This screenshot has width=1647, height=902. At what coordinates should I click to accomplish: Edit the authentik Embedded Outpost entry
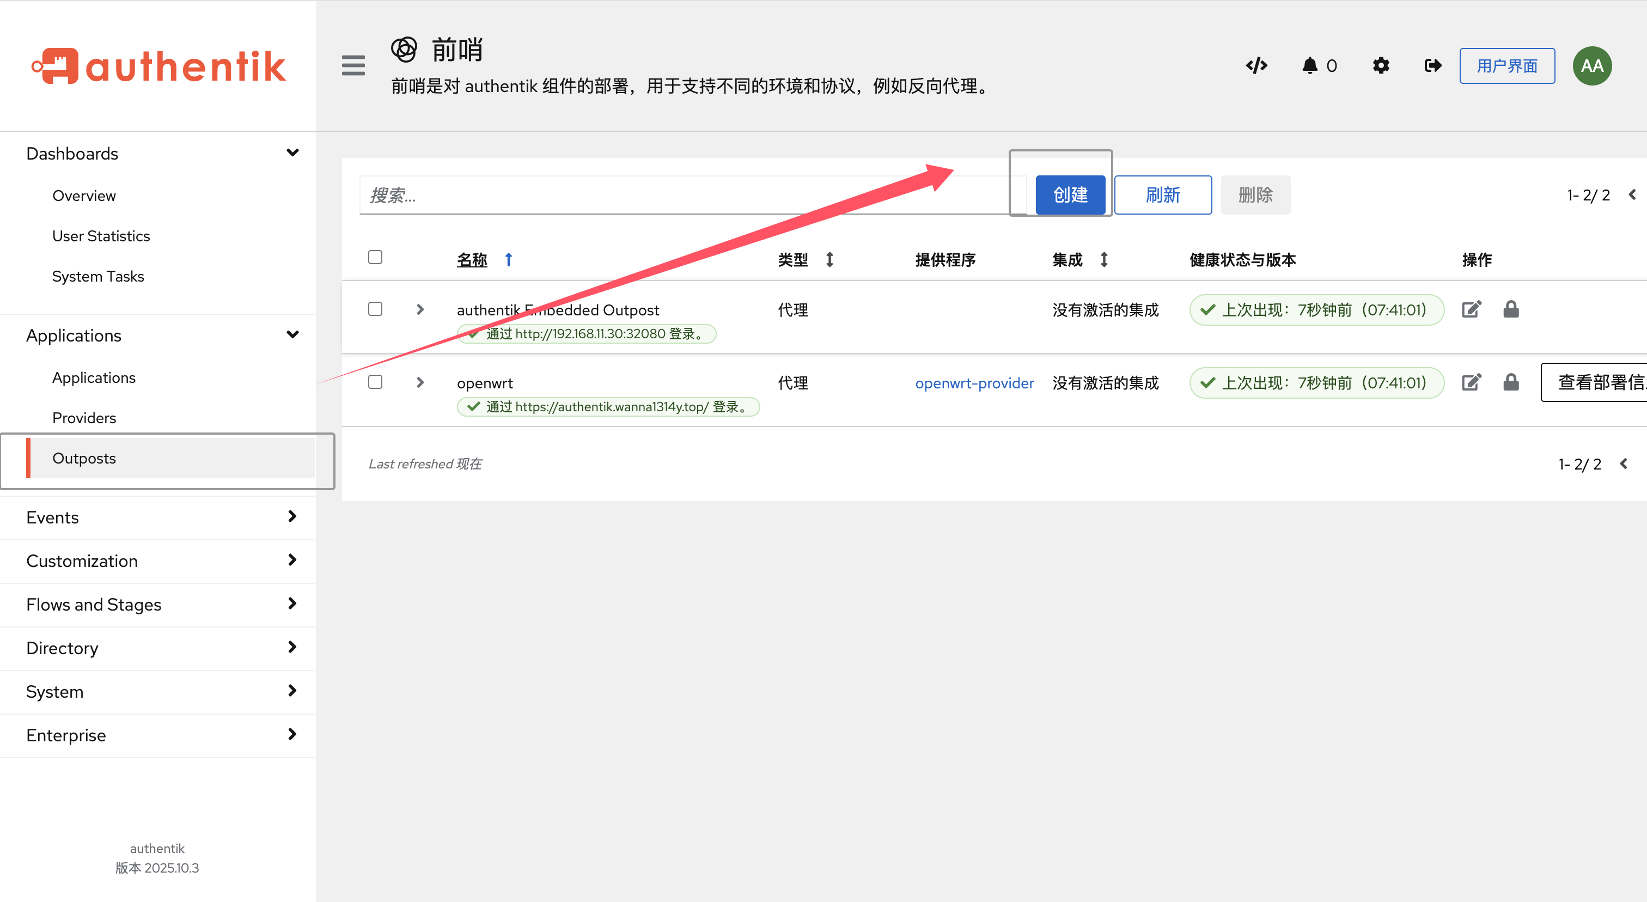point(1471,309)
